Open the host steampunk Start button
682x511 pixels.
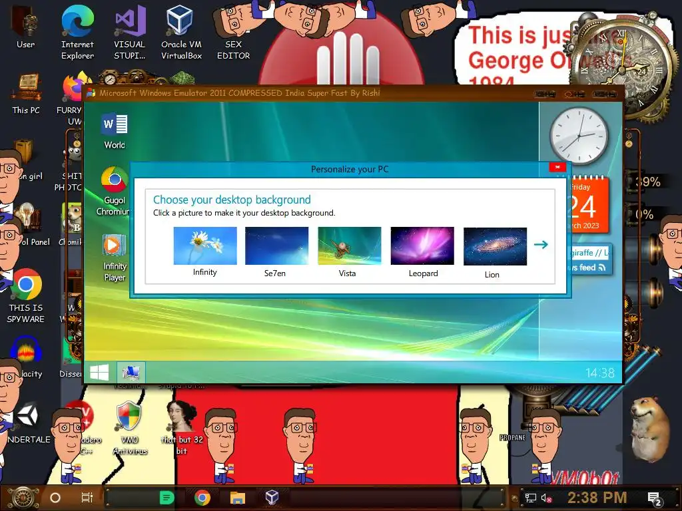click(22, 498)
